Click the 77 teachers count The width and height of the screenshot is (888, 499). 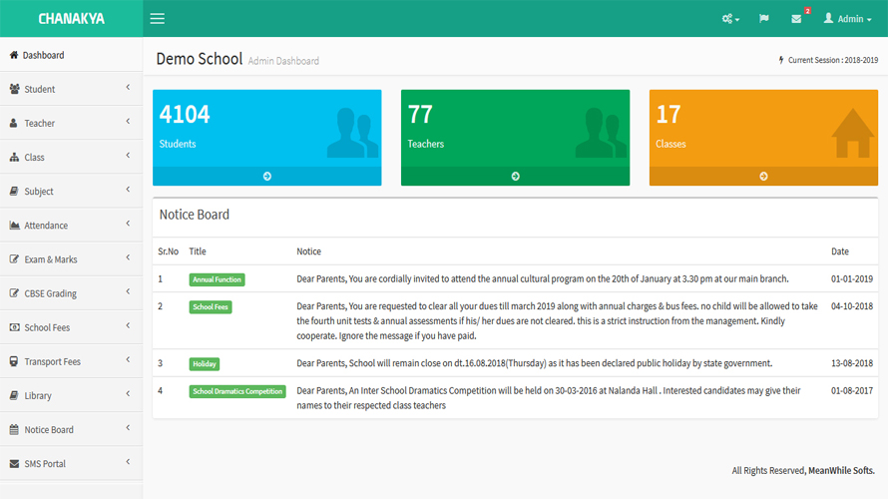coord(420,115)
